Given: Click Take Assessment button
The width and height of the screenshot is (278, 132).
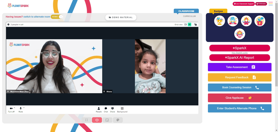Looking at the screenshot, I should [240, 67].
